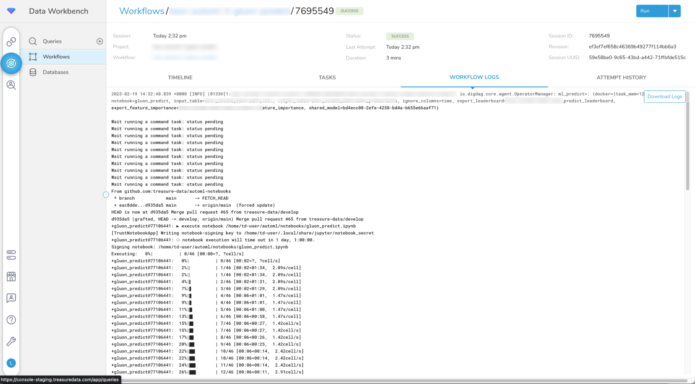The height and width of the screenshot is (384, 695).
Task: Switch to the TASKS tab
Action: (x=327, y=77)
